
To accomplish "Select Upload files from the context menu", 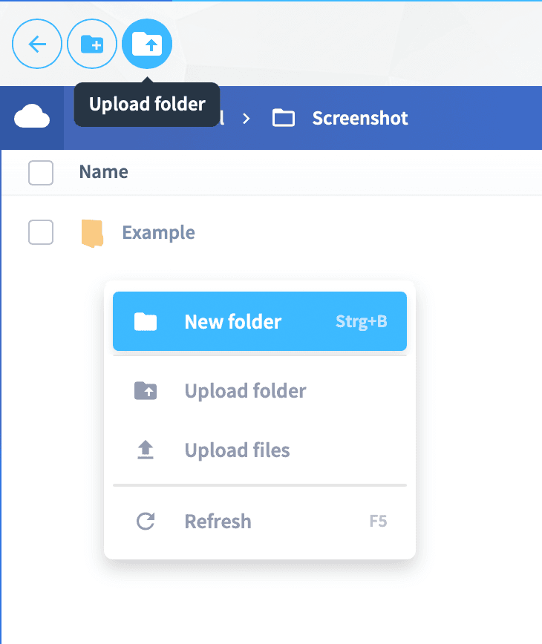I will (260, 450).
